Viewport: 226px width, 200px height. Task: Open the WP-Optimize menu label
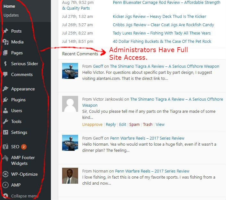coord(24,174)
